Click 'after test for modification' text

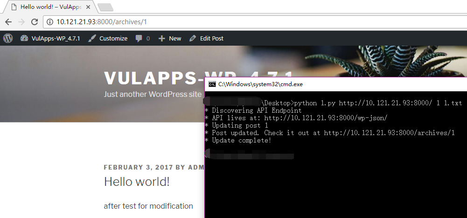pyautogui.click(x=148, y=206)
